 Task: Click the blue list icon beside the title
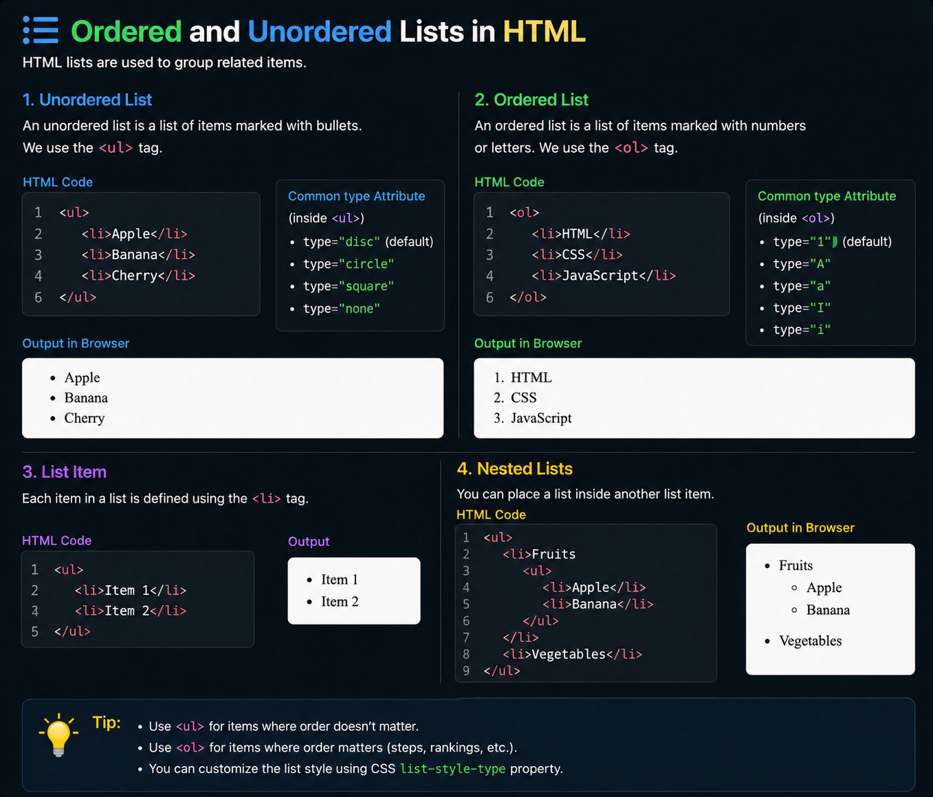(41, 31)
